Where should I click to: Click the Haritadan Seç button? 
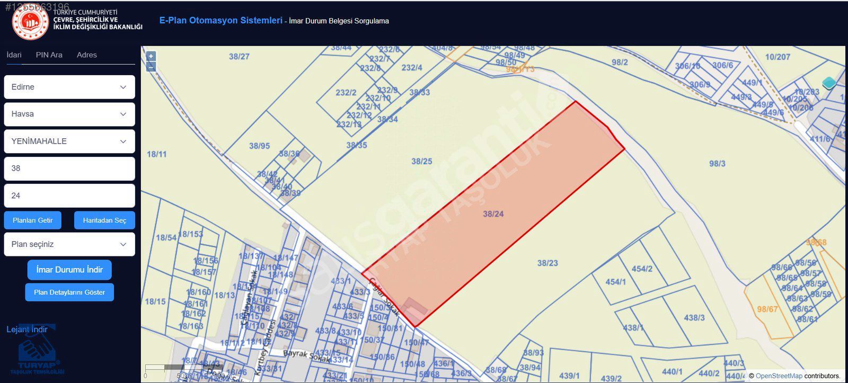104,220
